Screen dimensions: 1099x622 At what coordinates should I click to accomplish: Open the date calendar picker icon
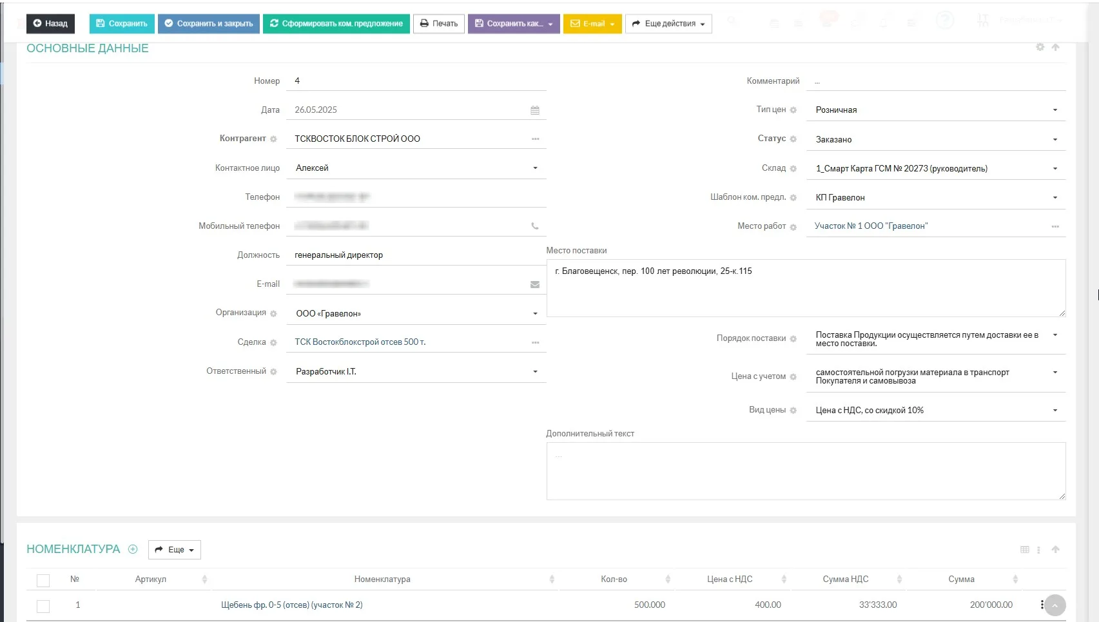click(x=534, y=110)
